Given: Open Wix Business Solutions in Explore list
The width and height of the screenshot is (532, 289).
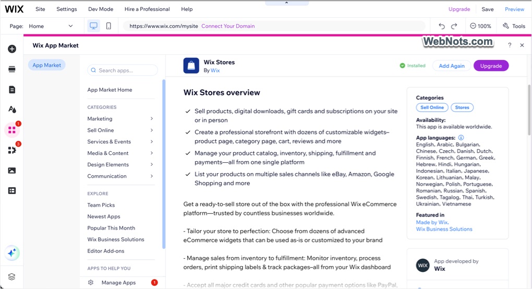Looking at the screenshot, I should click(x=116, y=239).
